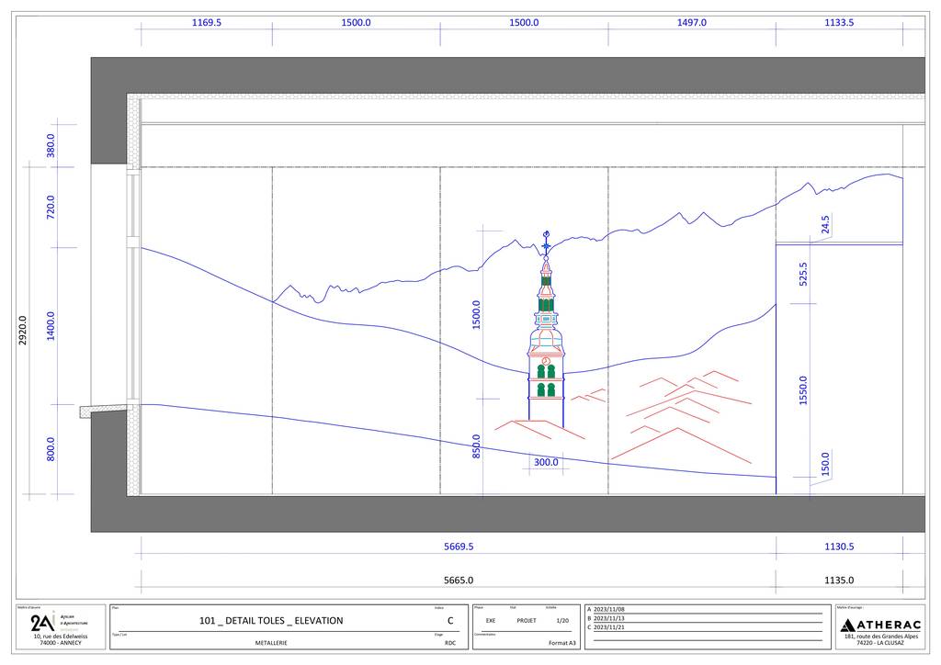Click the 1135.0 bottom right dimension
Image resolution: width=941 pixels, height=665 pixels.
pyautogui.click(x=839, y=580)
